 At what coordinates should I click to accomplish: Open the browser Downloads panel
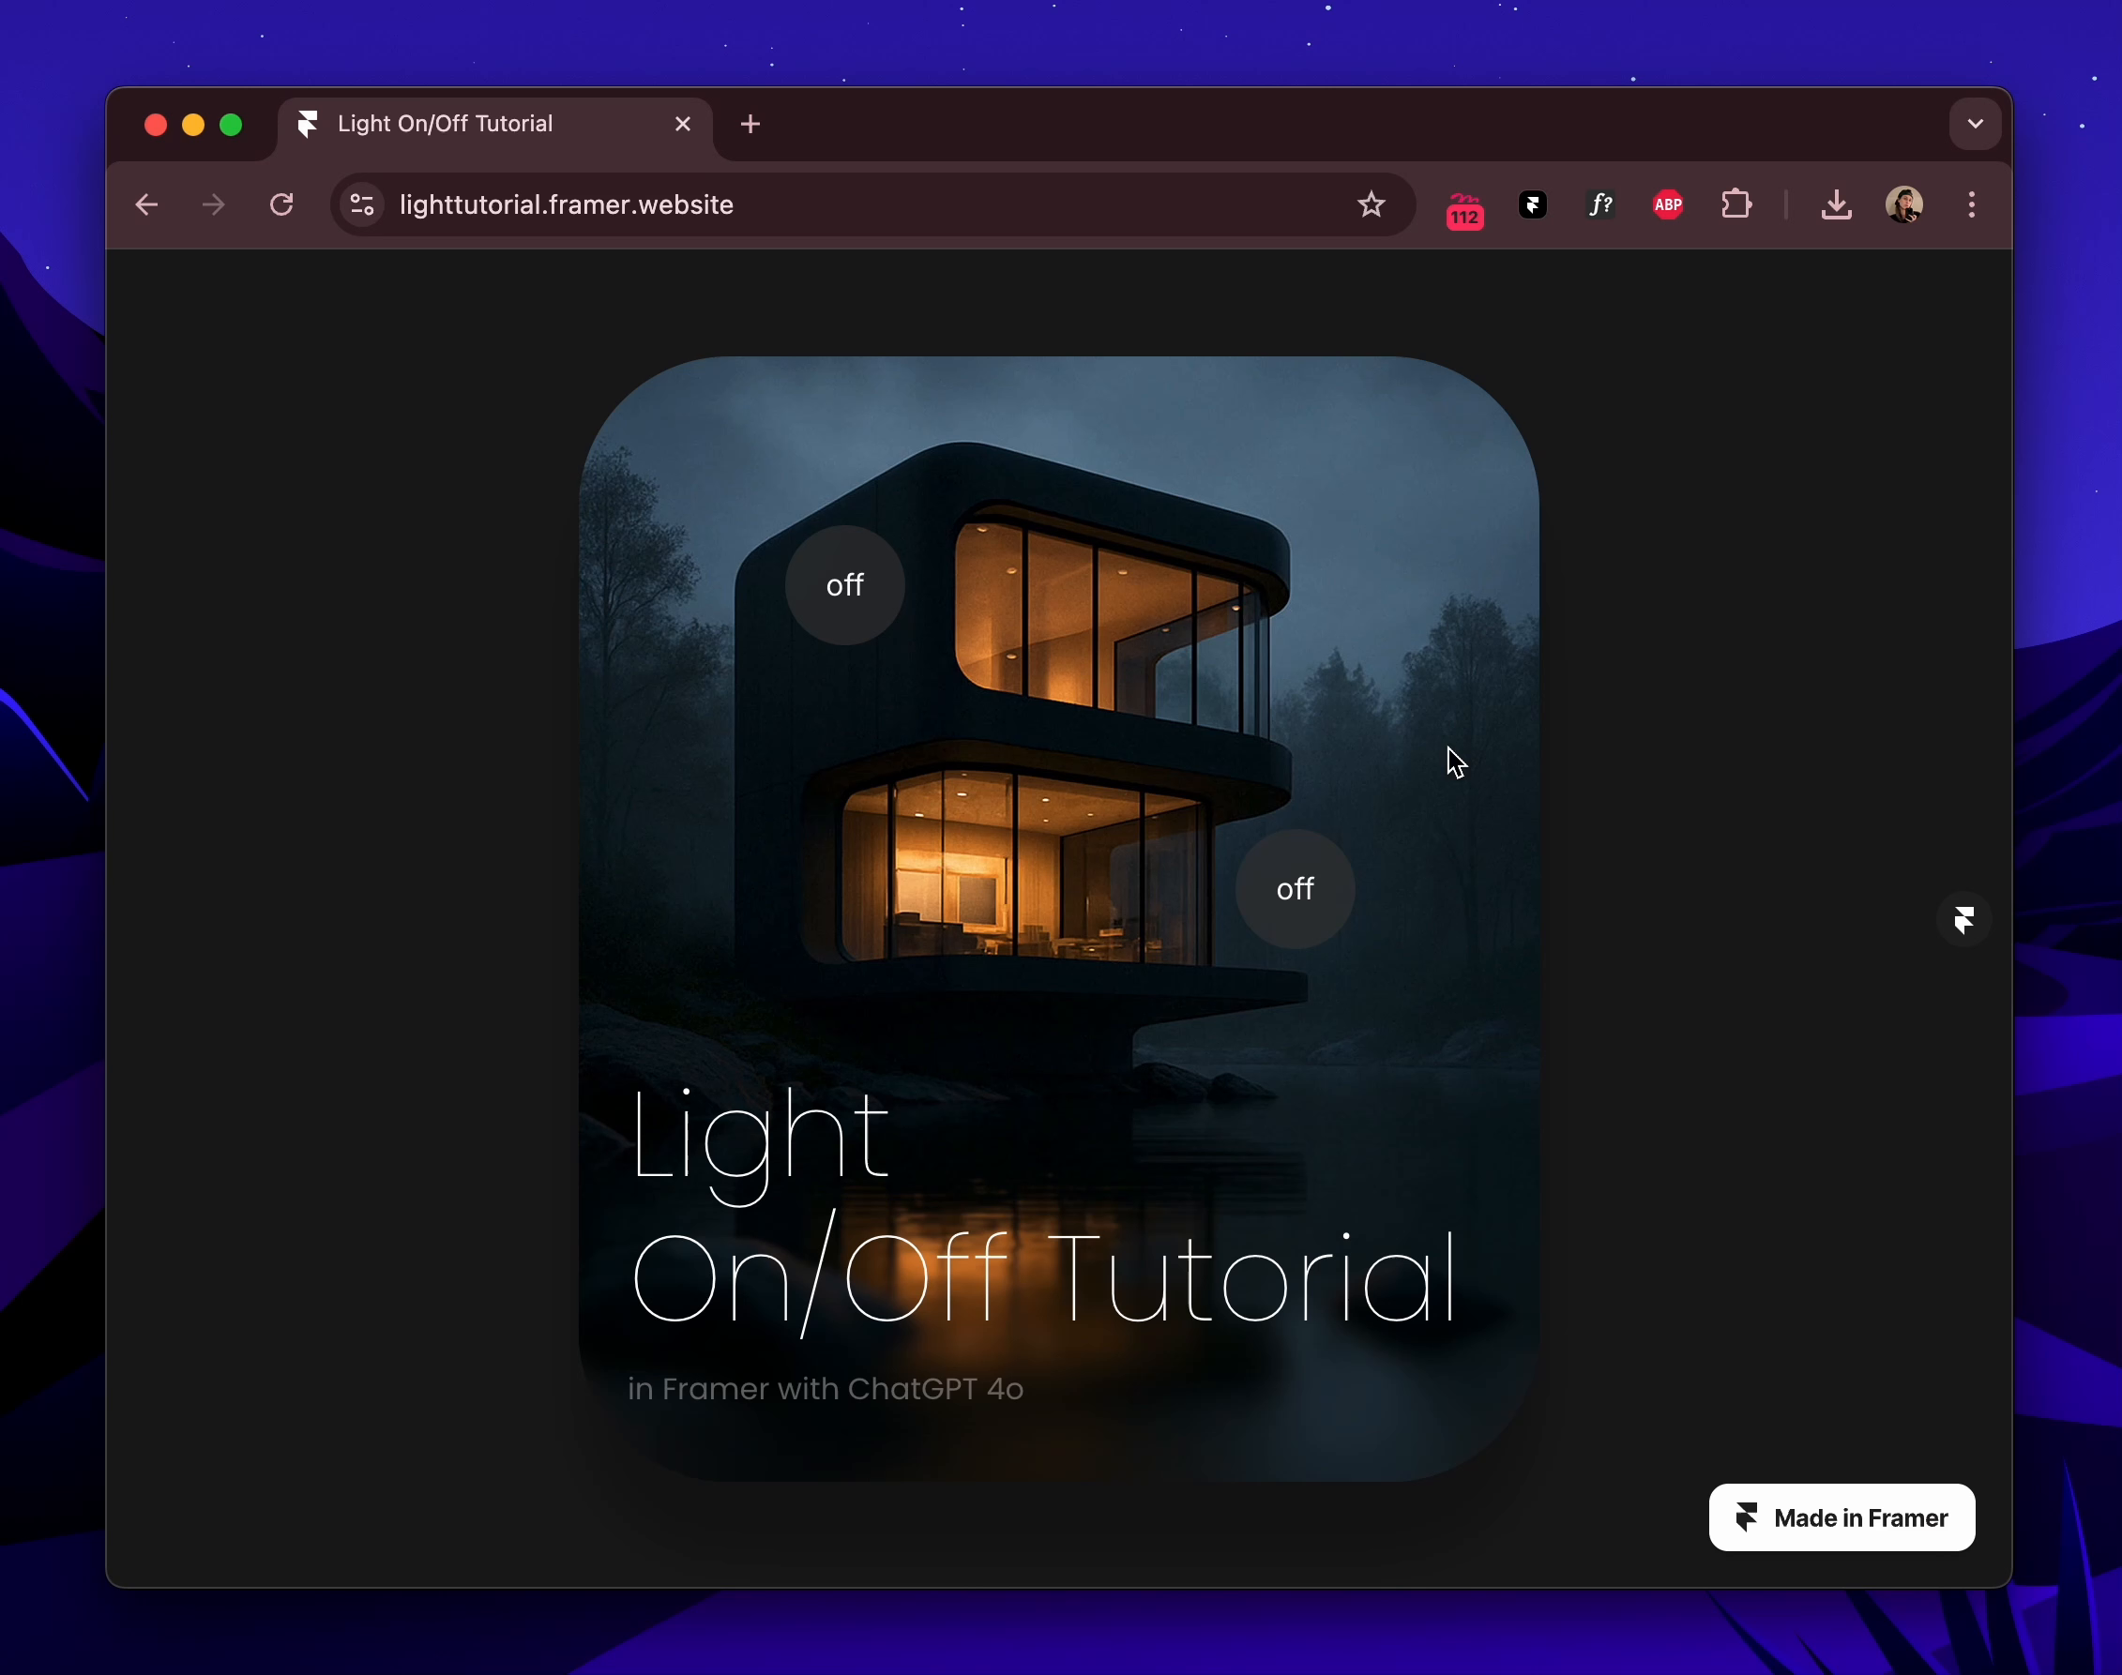coord(1835,204)
